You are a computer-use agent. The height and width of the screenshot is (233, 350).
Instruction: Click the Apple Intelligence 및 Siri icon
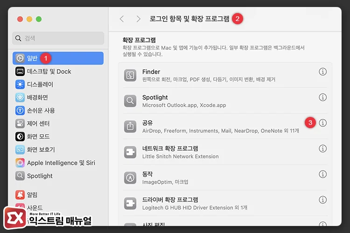[20, 163]
